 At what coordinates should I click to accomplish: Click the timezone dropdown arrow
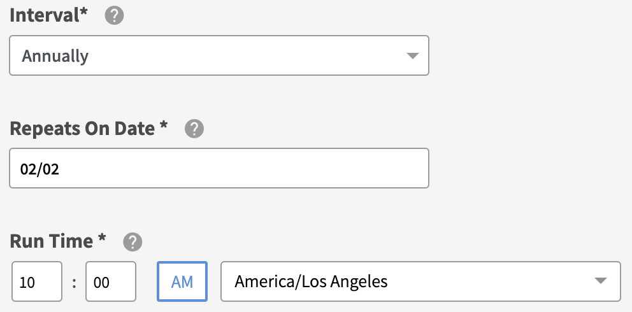(x=600, y=281)
